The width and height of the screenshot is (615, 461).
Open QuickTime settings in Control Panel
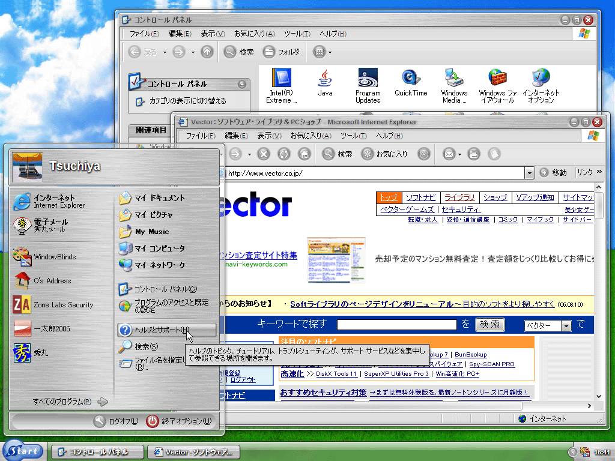click(411, 82)
